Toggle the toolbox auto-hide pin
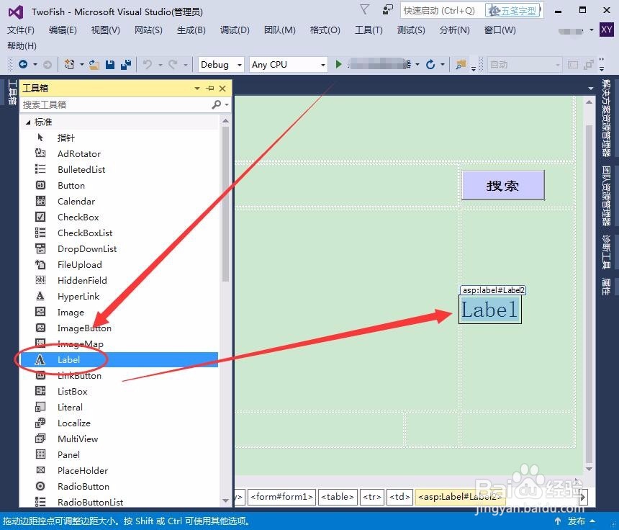Viewport: 619px width, 530px height. [210, 89]
